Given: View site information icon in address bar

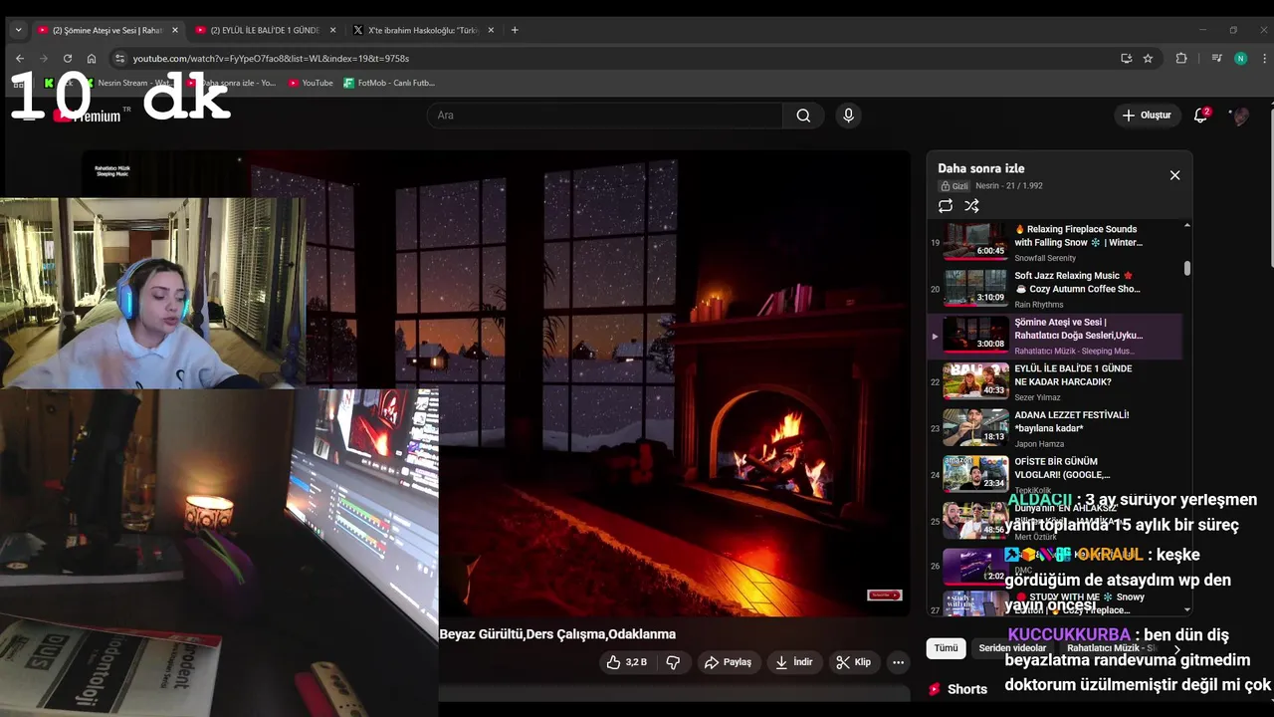Looking at the screenshot, I should (x=120, y=59).
